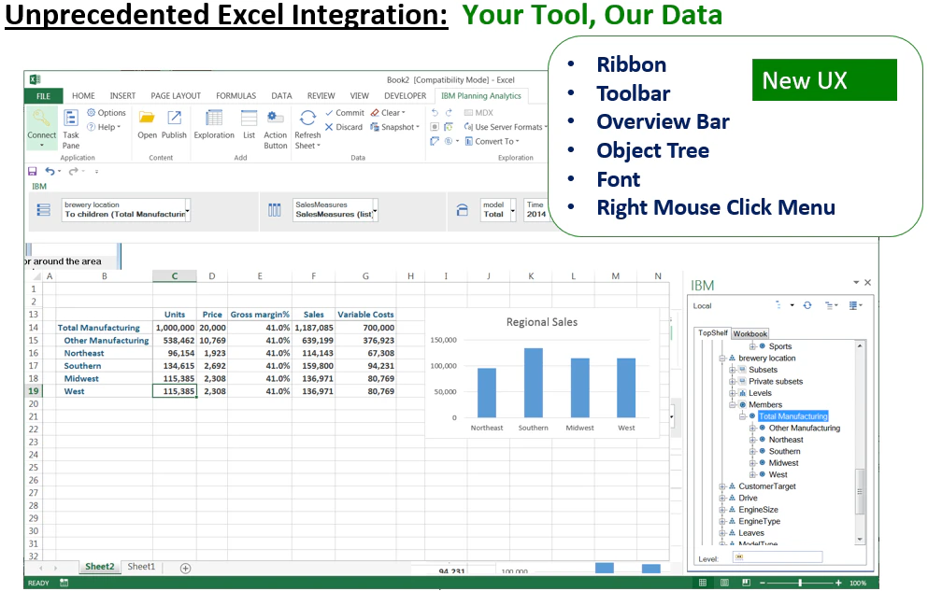This screenshot has height=591, width=928.
Task: Add a new sheet with plus icon
Action: coord(185,568)
